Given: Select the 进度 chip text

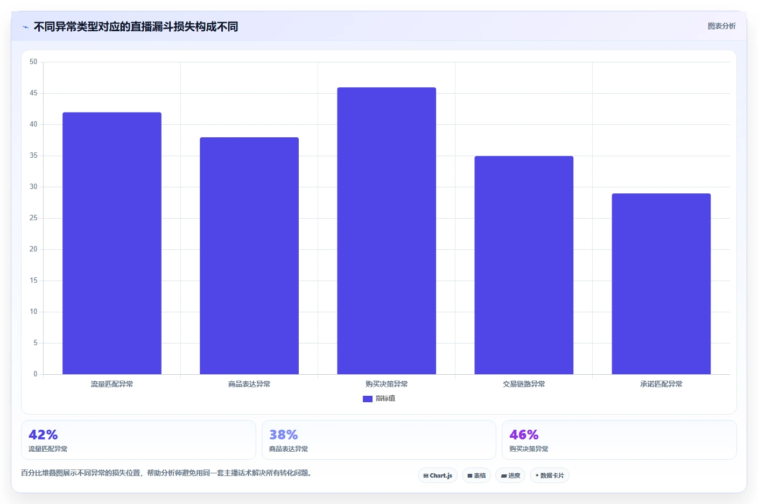Looking at the screenshot, I should point(514,475).
